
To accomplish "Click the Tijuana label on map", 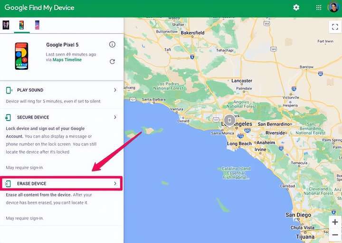I will 305,237.
